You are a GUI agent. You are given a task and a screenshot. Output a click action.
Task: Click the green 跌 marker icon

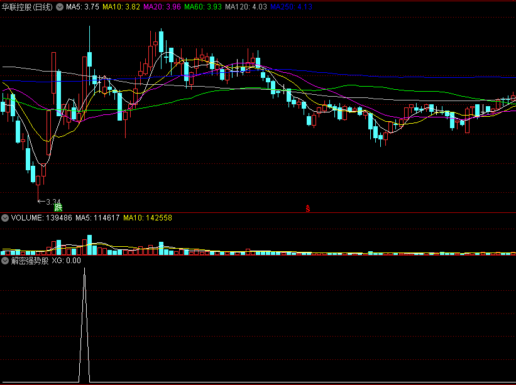[58, 207]
